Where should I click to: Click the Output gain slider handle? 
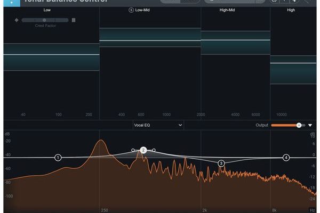pos(299,125)
